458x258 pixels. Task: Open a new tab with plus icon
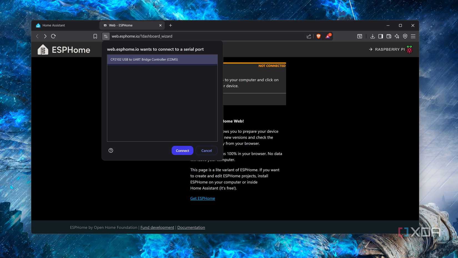pyautogui.click(x=170, y=25)
